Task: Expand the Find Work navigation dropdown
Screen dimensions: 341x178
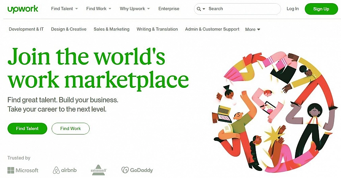Action: 99,9
